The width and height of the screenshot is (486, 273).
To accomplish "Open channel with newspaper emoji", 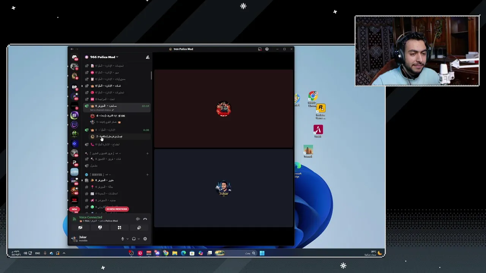I will [117, 194].
